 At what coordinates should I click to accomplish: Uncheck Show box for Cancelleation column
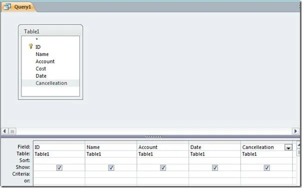(267, 167)
